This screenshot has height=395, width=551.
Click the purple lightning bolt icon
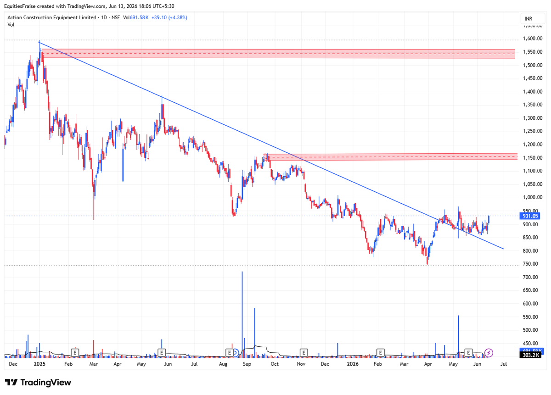[489, 352]
